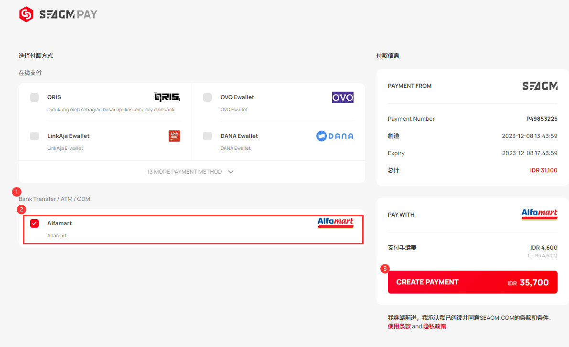569x347 pixels.
Task: Click the Alfamart logo in Pay With panel
Action: click(539, 214)
